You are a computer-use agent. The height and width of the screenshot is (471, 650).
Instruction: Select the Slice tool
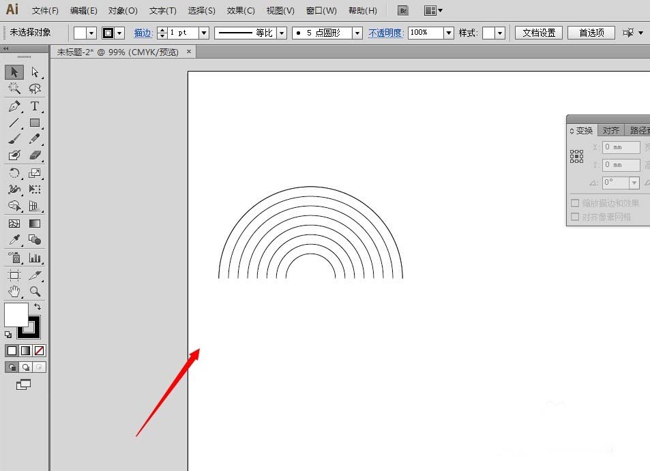(x=35, y=275)
